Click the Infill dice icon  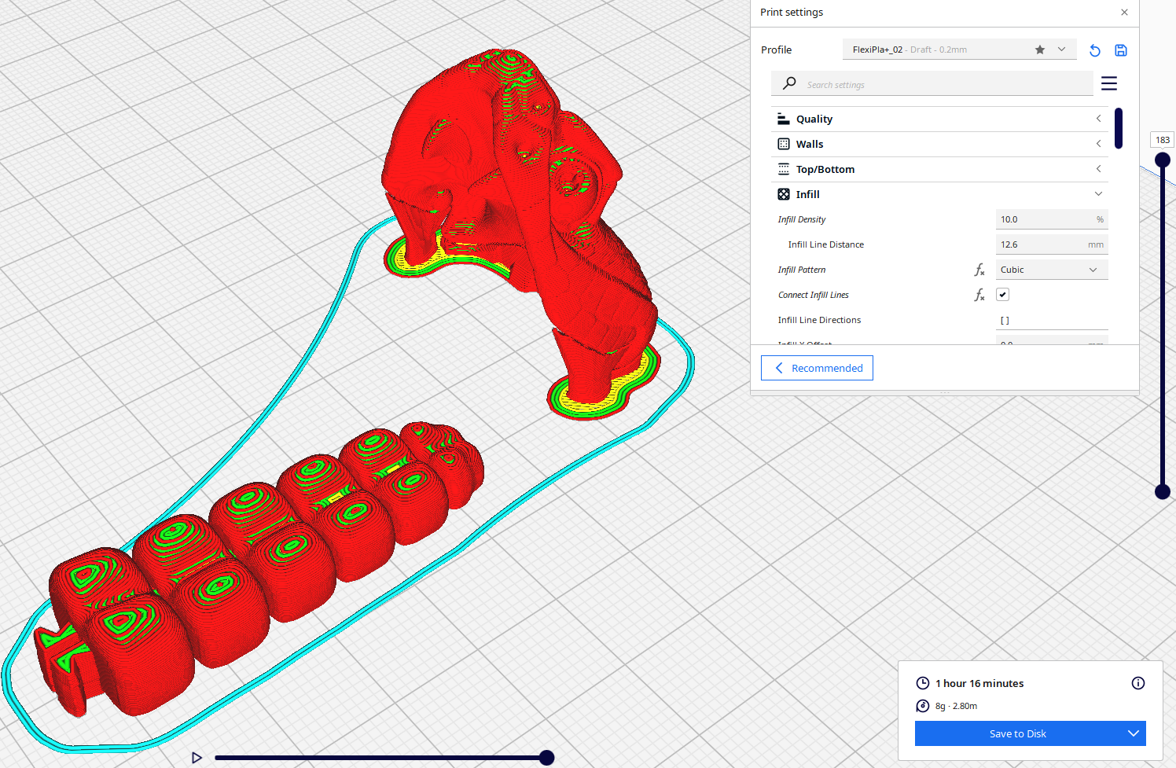[x=783, y=193]
